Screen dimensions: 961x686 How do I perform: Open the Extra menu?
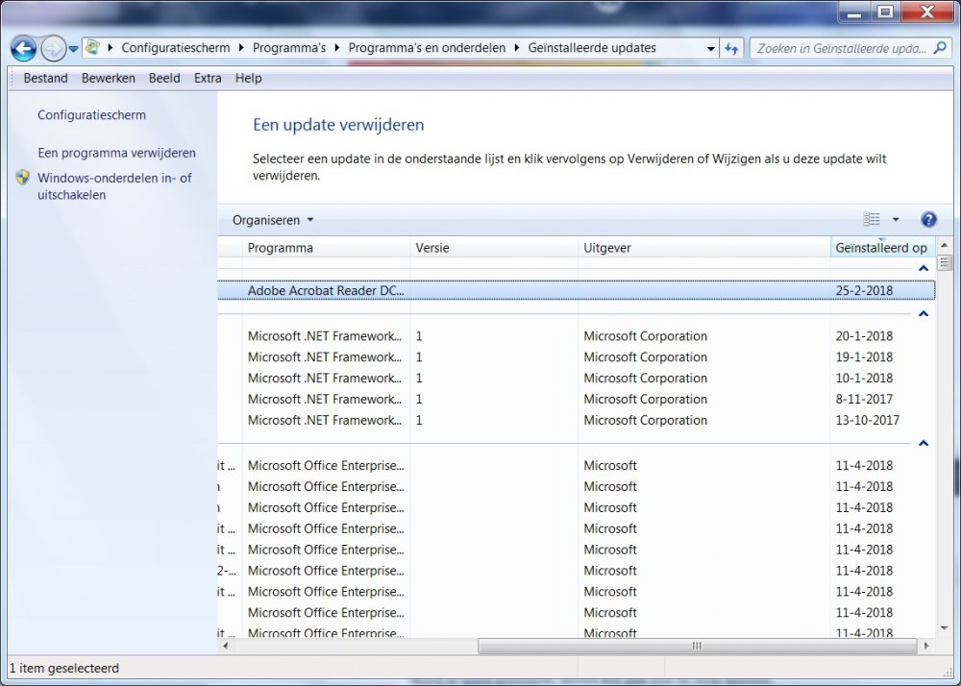[208, 78]
